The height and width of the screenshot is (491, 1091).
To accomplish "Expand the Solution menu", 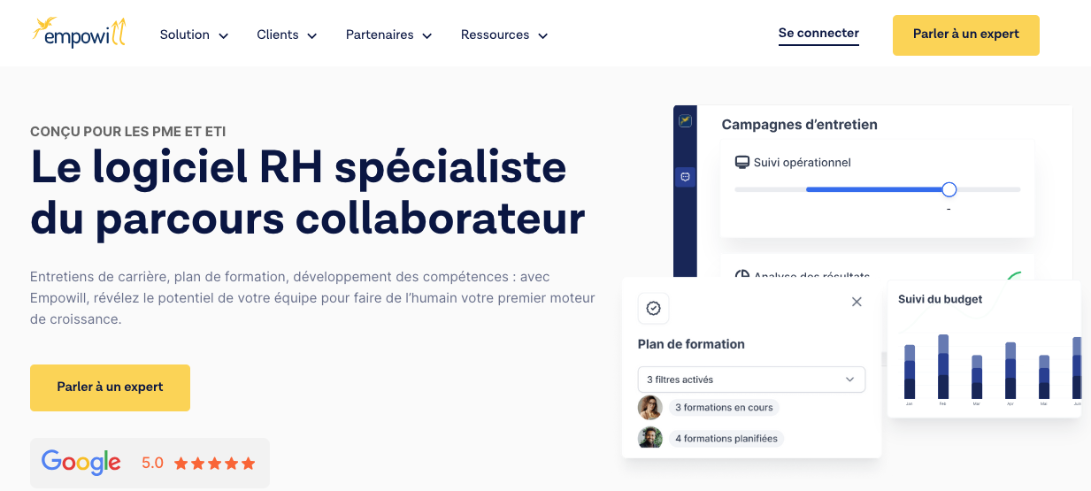I will tap(195, 35).
